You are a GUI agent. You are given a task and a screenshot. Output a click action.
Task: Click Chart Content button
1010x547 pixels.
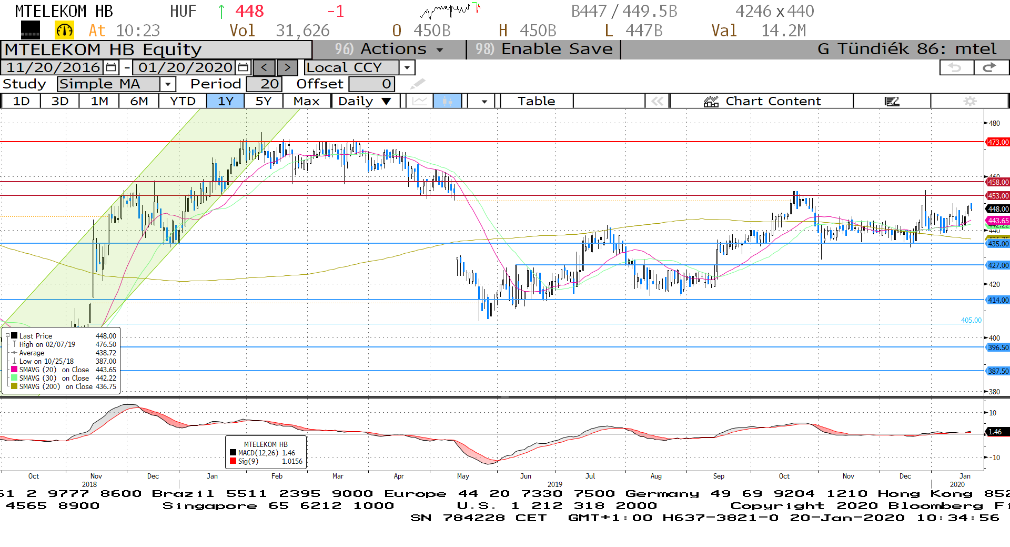tap(762, 101)
